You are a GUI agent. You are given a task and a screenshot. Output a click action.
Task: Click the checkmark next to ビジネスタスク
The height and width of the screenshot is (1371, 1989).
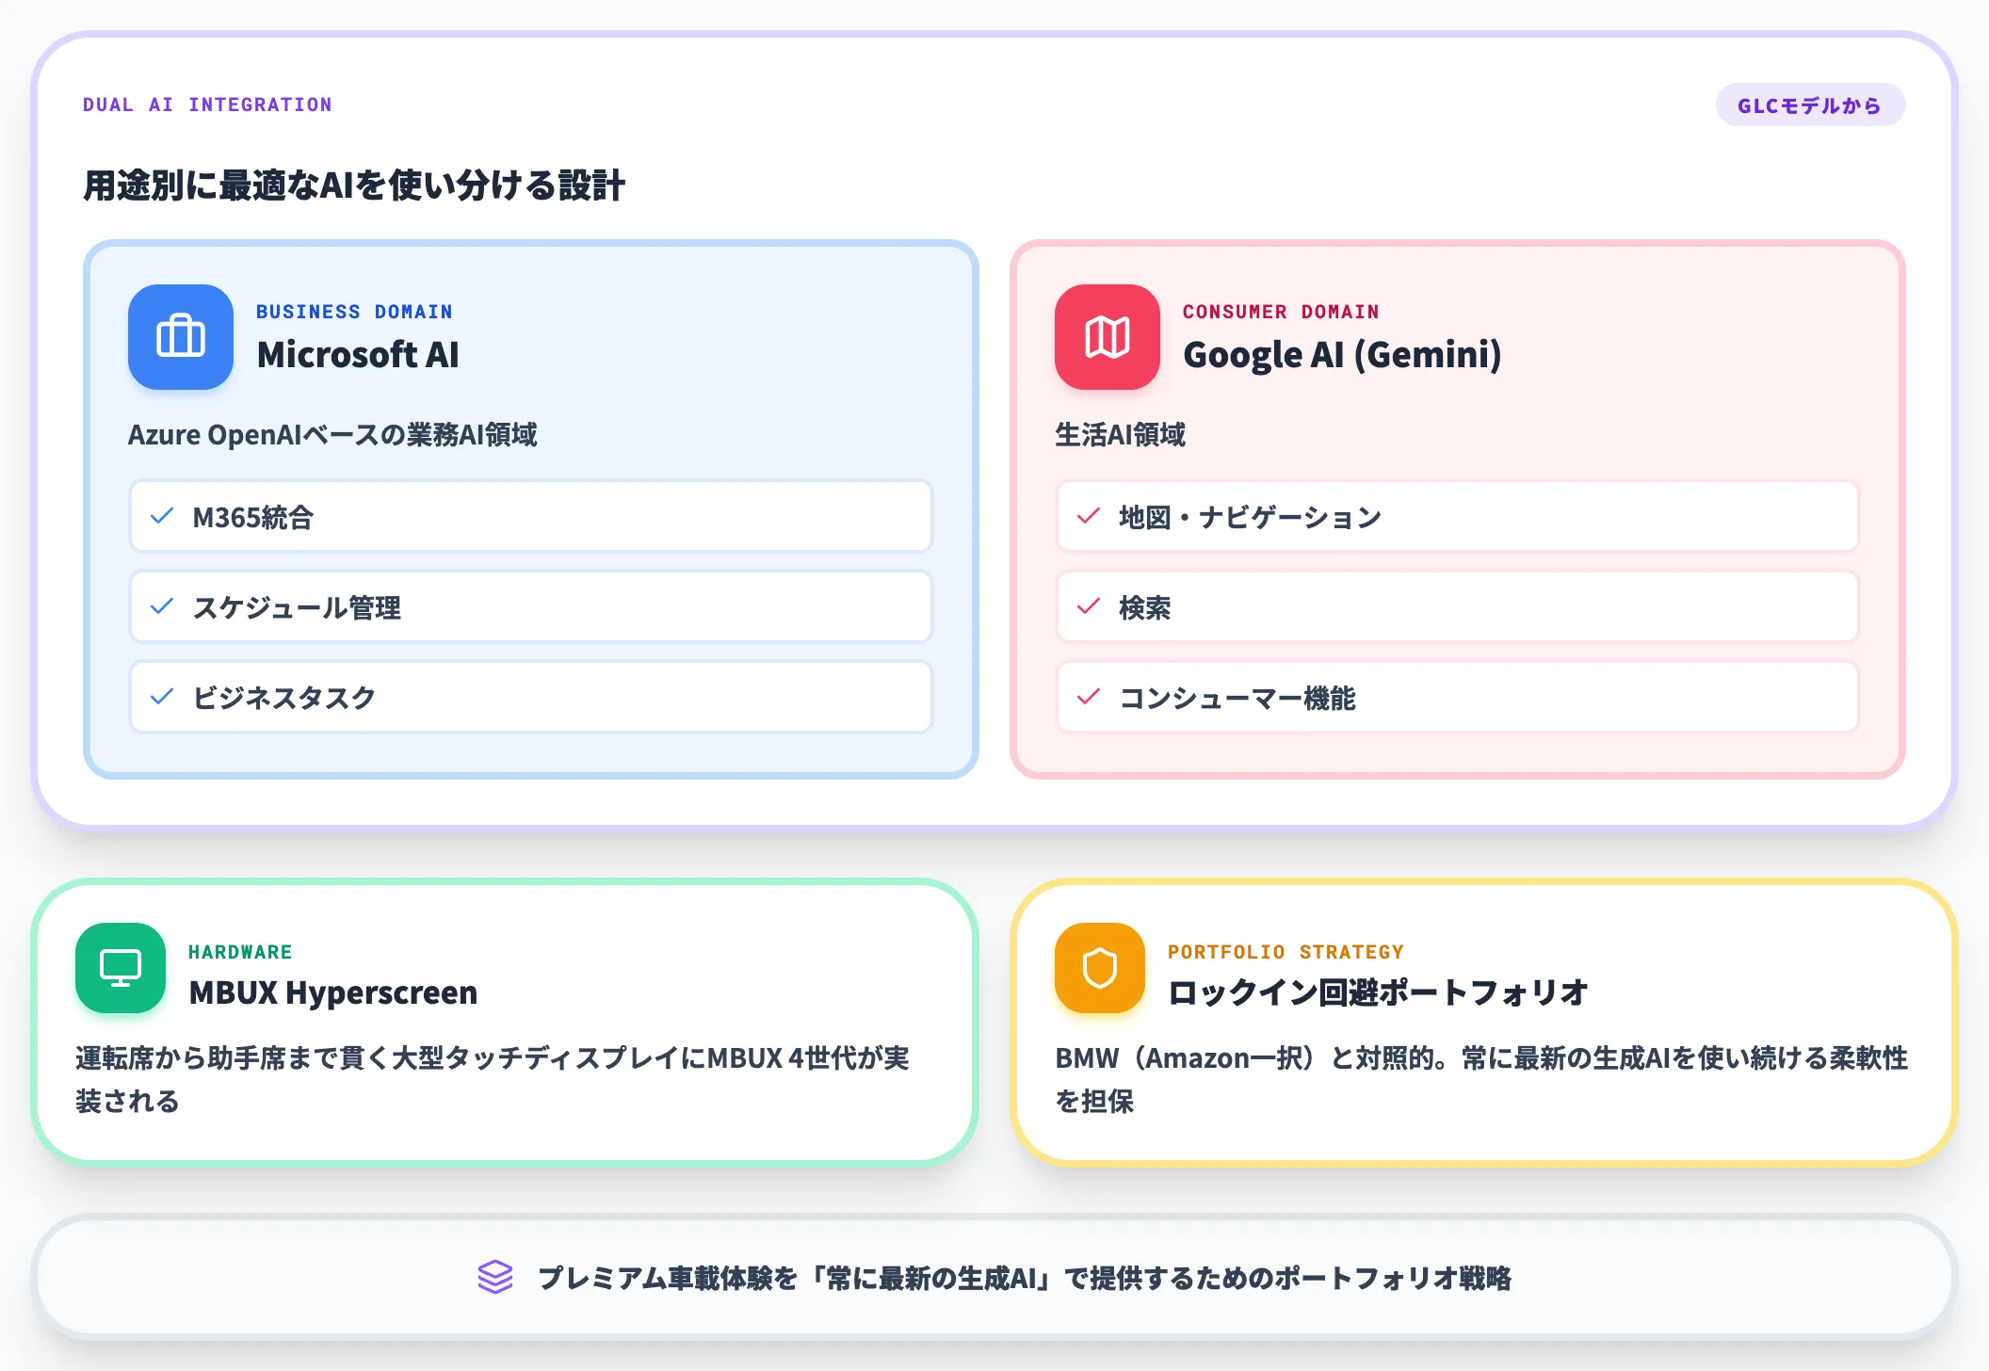[162, 697]
